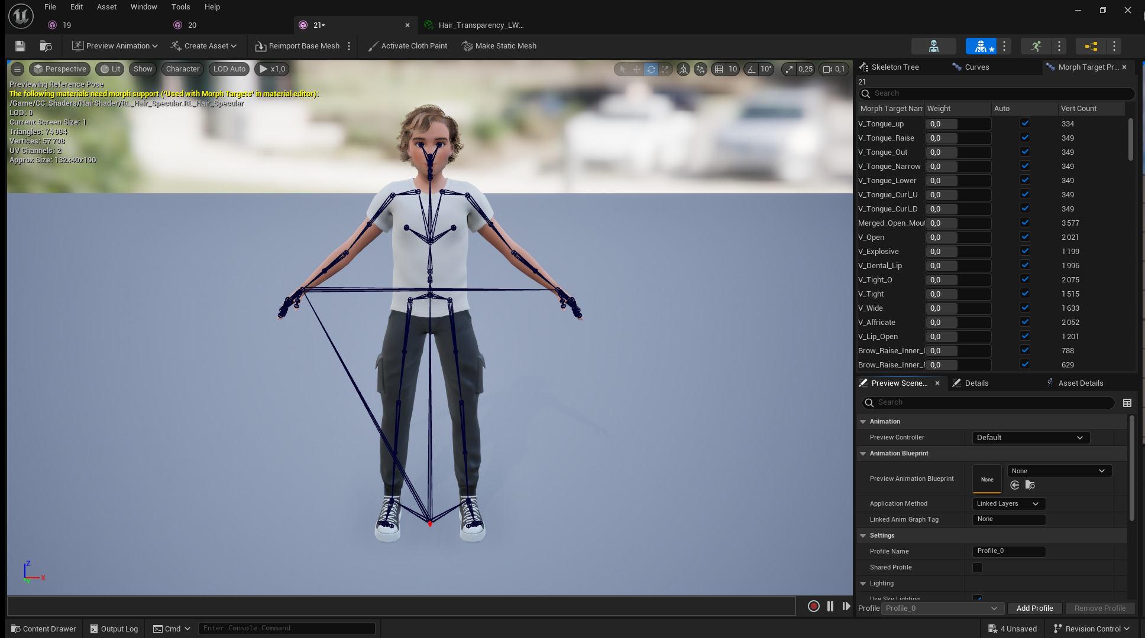1145x638 pixels.
Task: Toggle scale snapping icon
Action: pyautogui.click(x=789, y=69)
